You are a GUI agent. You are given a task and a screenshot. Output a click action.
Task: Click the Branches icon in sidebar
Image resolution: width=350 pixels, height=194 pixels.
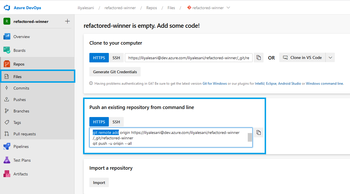pyautogui.click(x=7, y=111)
